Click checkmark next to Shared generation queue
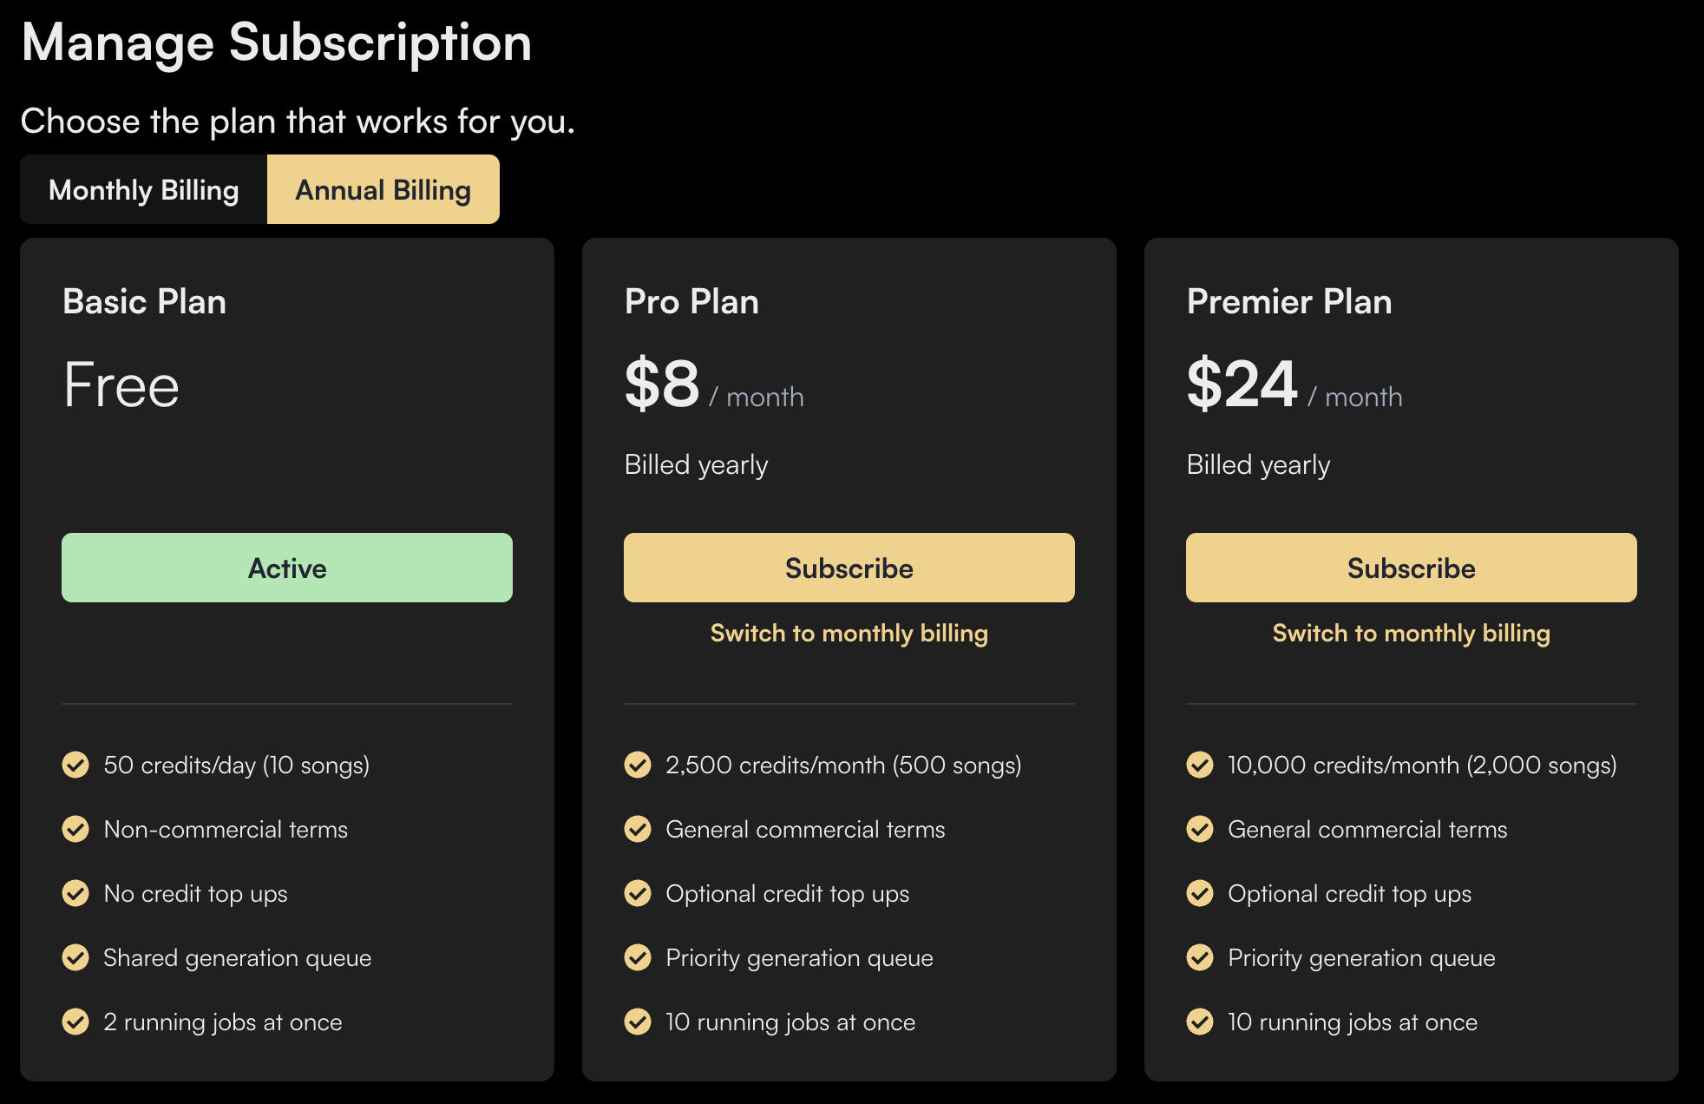 click(75, 957)
